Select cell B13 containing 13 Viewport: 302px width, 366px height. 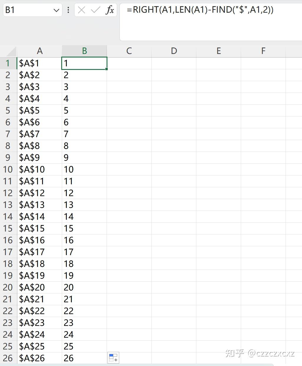click(84, 205)
